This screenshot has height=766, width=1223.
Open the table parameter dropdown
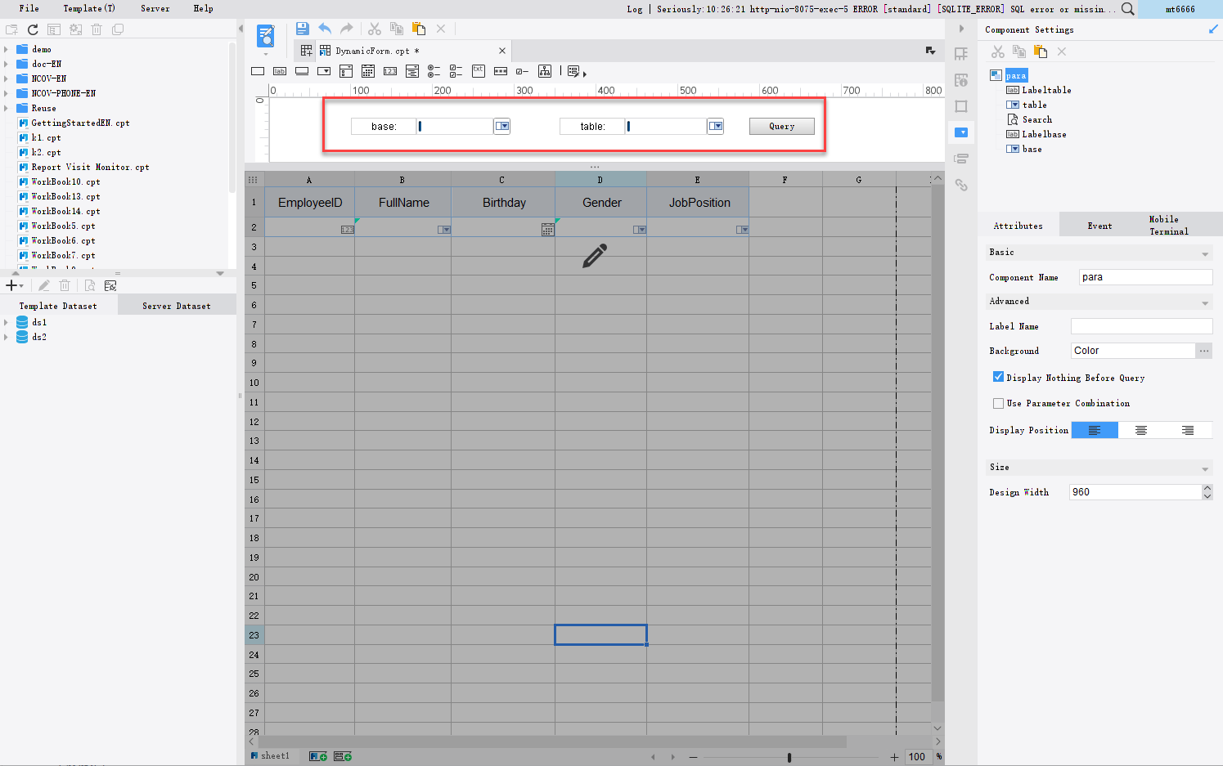coord(714,126)
